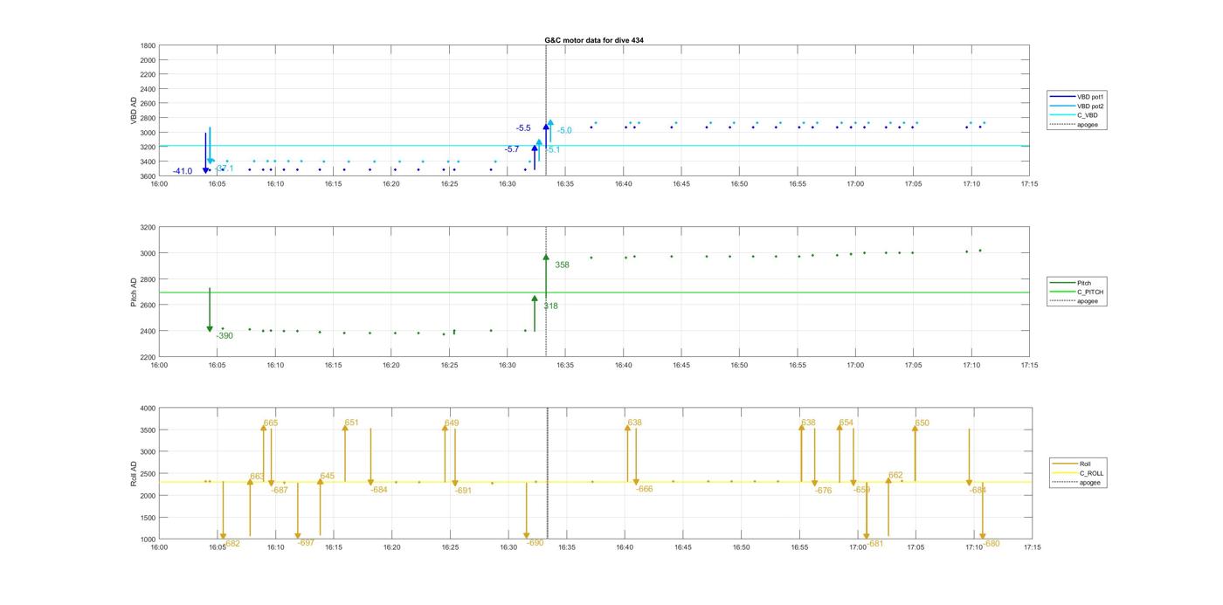Click the '-697' roll data label

pyautogui.click(x=306, y=543)
